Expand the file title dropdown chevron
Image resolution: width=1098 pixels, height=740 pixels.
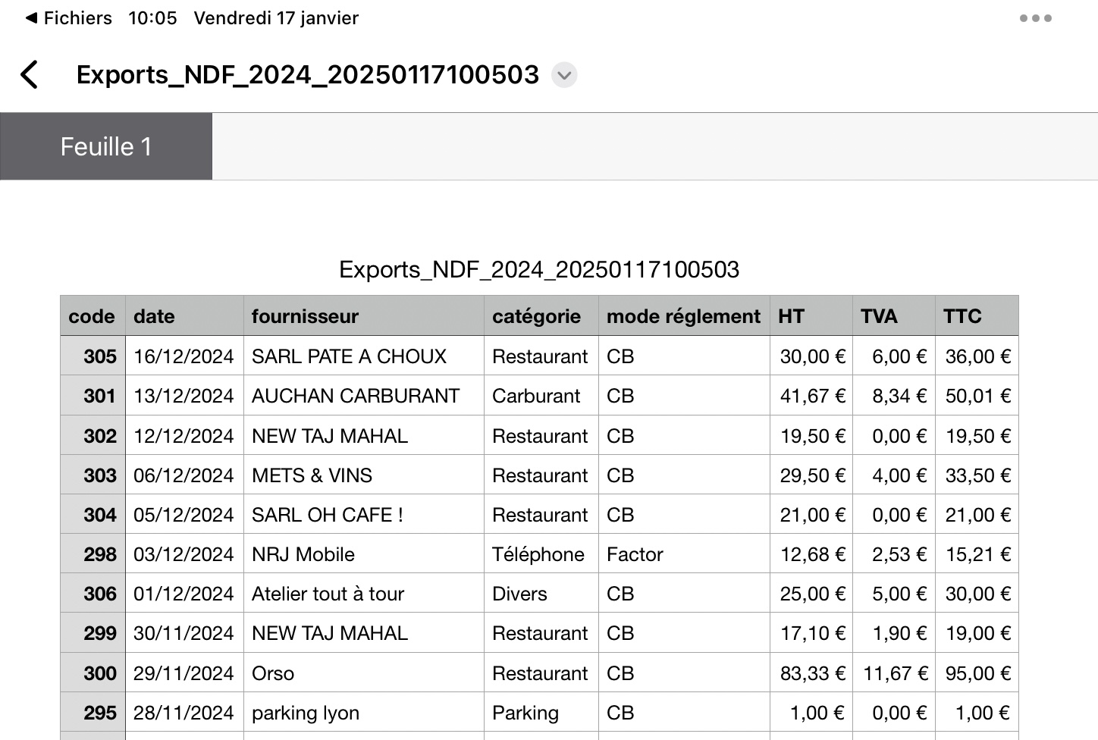click(564, 75)
